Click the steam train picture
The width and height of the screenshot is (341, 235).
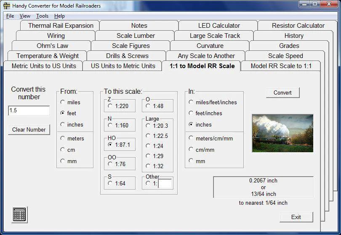point(282,133)
